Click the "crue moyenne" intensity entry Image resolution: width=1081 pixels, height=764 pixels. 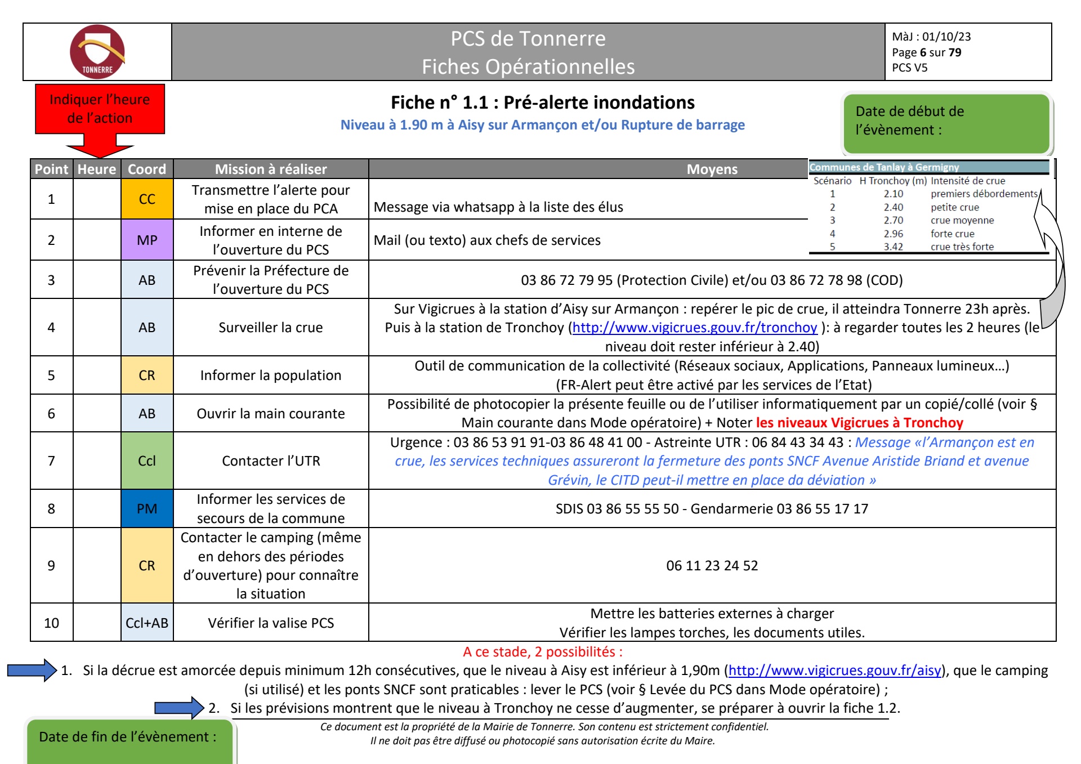point(962,221)
